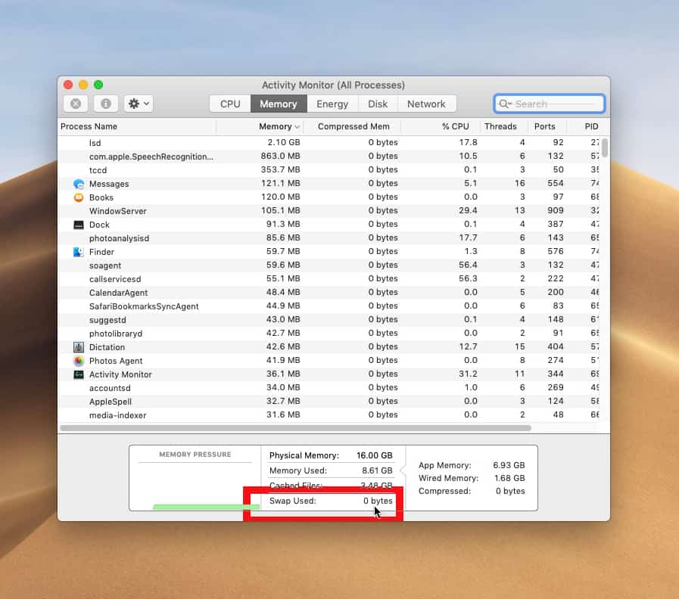Select the Dock process icon
The image size is (679, 599).
tap(79, 225)
